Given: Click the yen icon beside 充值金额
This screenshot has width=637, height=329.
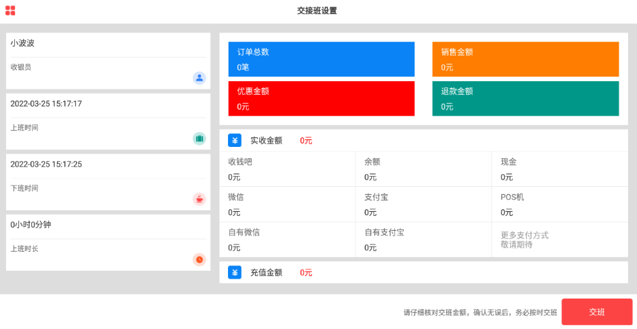Looking at the screenshot, I should pyautogui.click(x=235, y=273).
